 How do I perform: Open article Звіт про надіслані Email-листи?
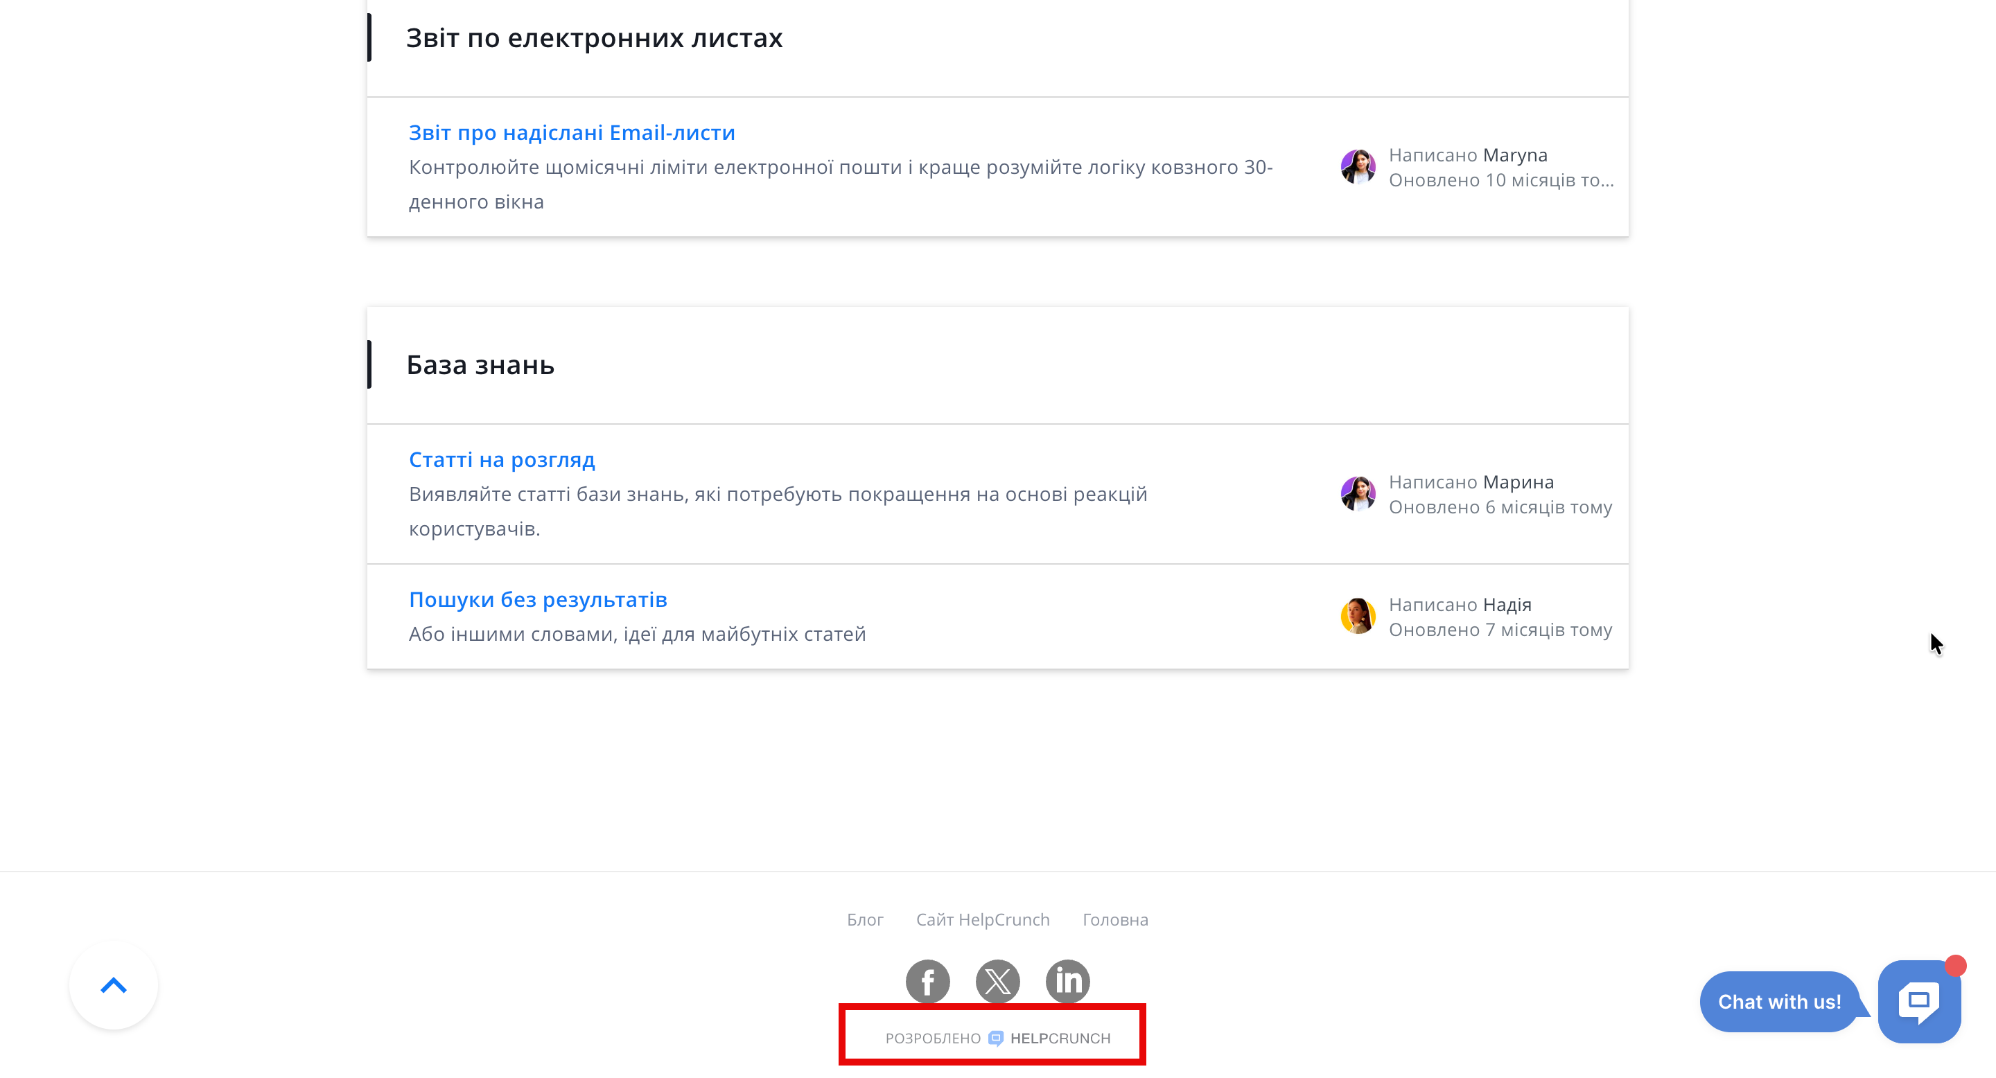pyautogui.click(x=572, y=132)
